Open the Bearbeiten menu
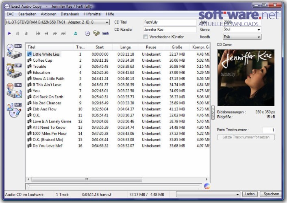Image resolution: width=287 pixels, height=203 pixels. tap(27, 14)
